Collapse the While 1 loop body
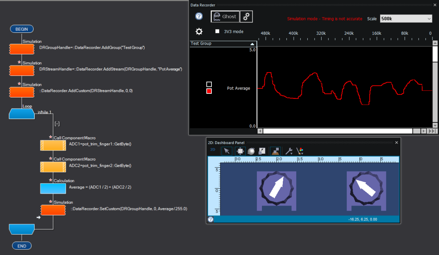Image resolution: width=439 pixels, height=255 pixels. tap(57, 123)
